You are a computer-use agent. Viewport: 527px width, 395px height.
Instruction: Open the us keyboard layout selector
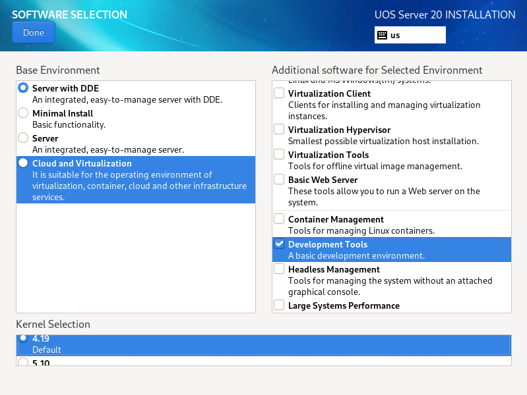click(410, 36)
